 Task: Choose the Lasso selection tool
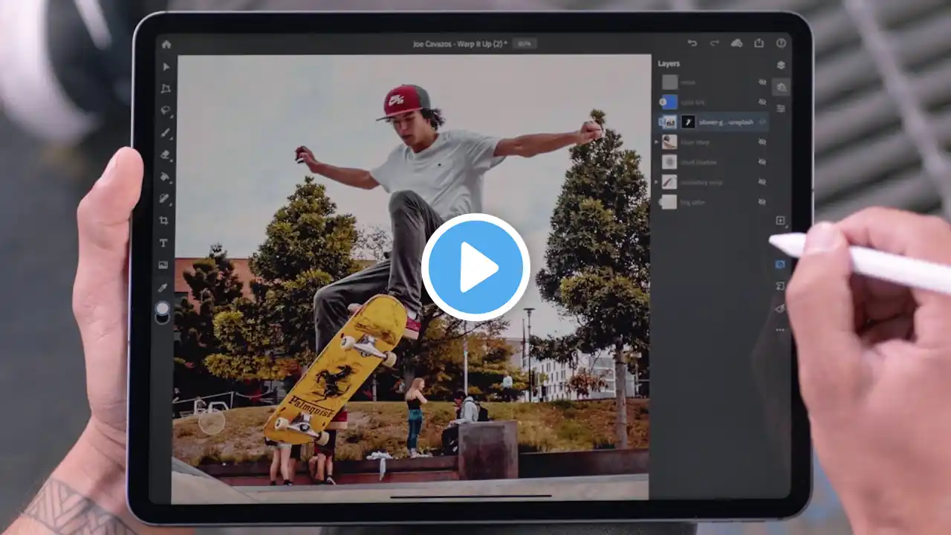166,111
